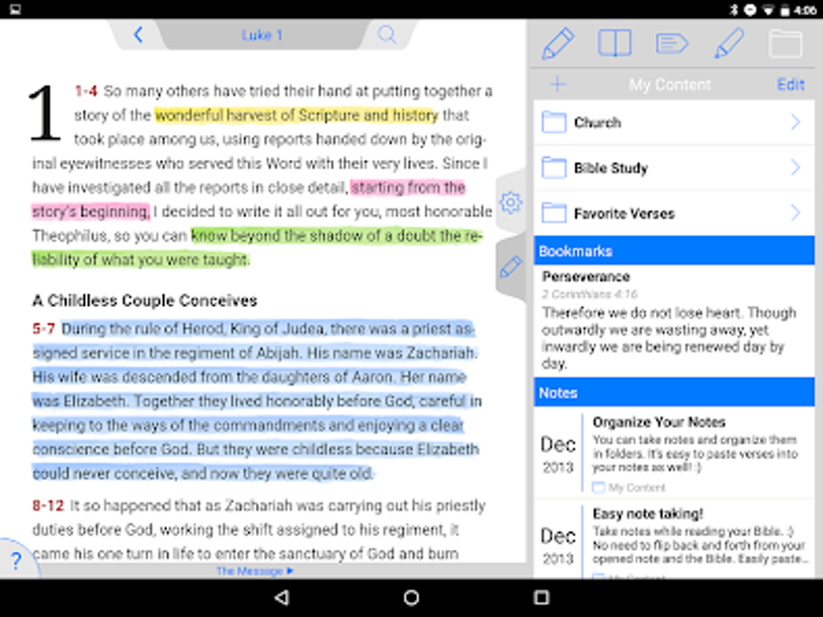The width and height of the screenshot is (823, 617).
Task: Click the Church folder icon
Action: (554, 123)
